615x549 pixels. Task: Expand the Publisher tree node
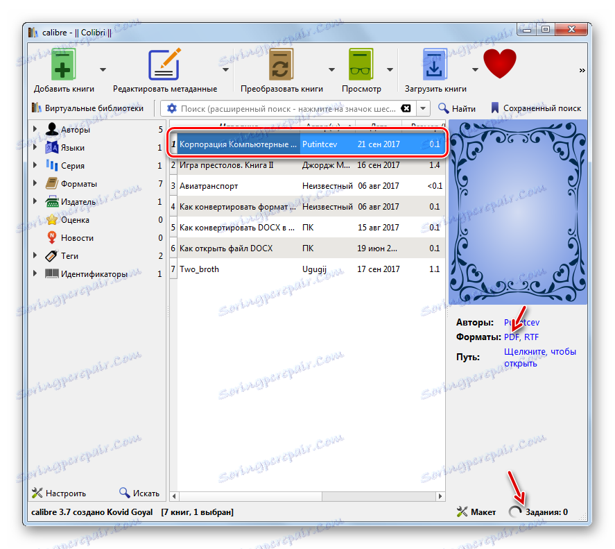(35, 201)
